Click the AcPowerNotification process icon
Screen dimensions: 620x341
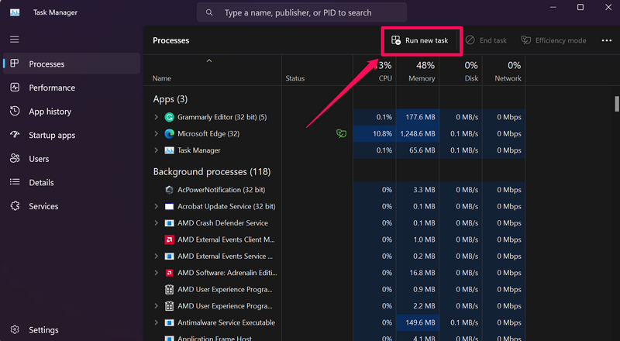169,189
